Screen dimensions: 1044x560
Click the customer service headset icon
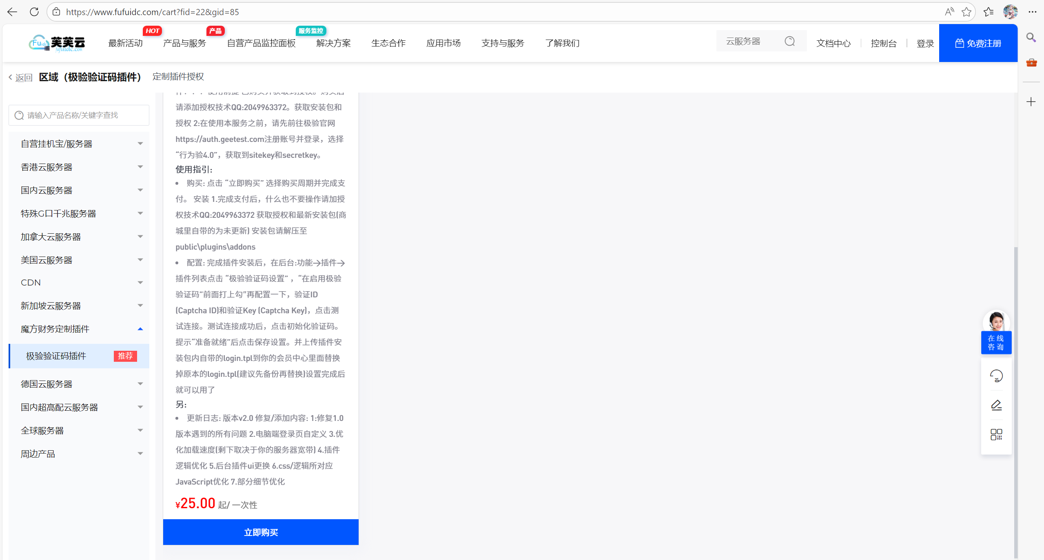[x=995, y=375]
